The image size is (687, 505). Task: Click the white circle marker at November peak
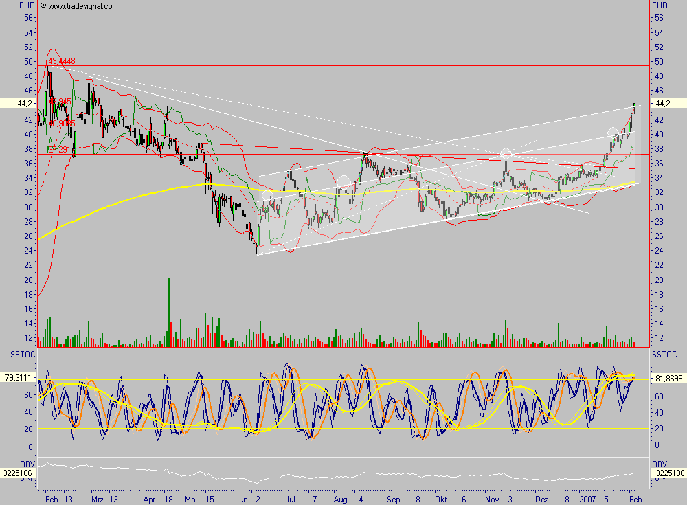506,153
